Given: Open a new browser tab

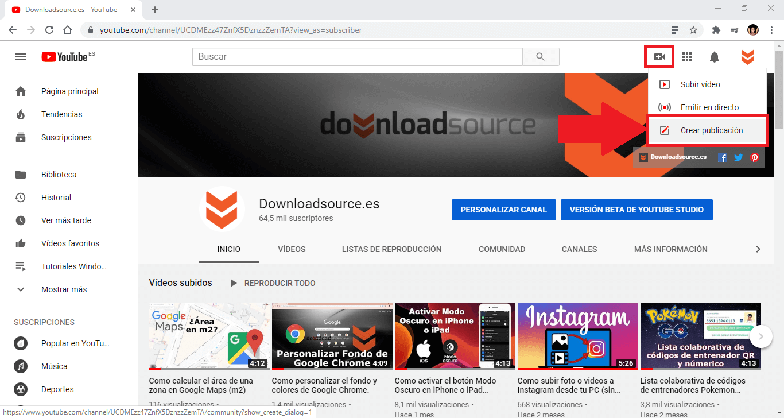Looking at the screenshot, I should tap(155, 10).
